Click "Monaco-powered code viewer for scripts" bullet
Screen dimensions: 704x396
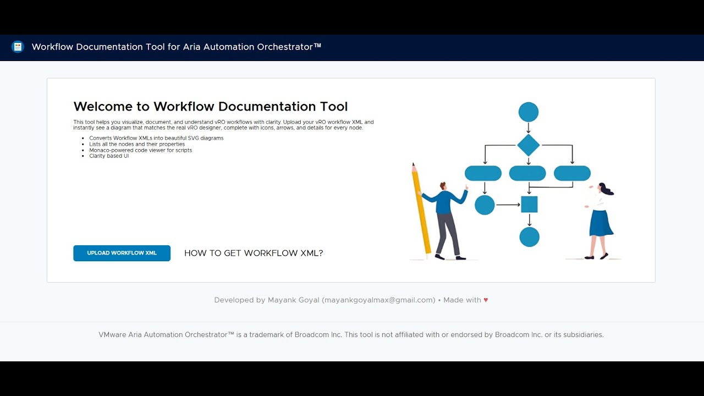141,150
